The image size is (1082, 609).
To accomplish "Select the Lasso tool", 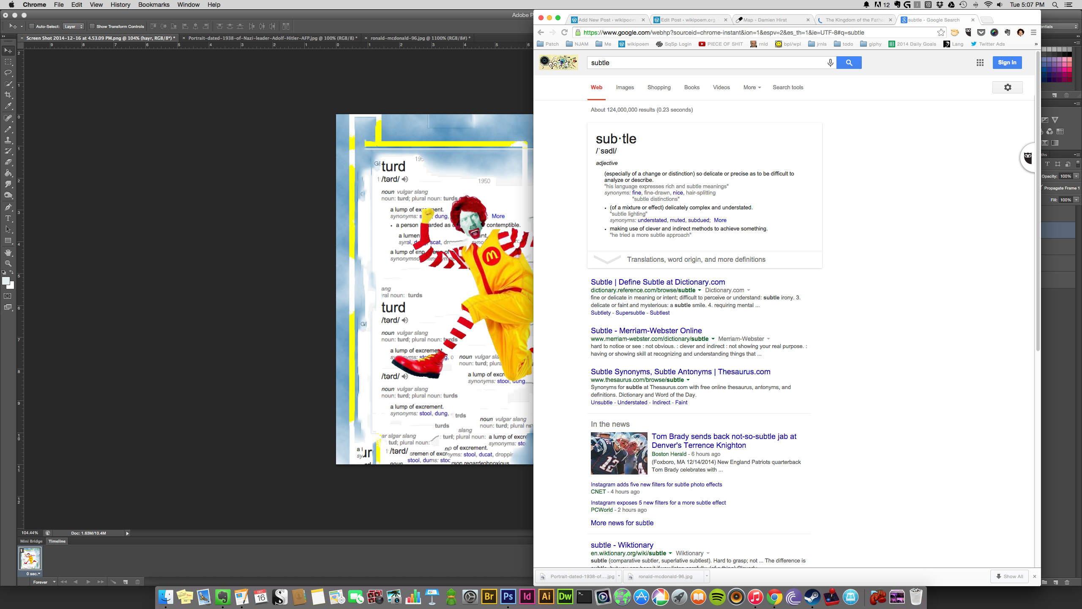I will click(8, 73).
